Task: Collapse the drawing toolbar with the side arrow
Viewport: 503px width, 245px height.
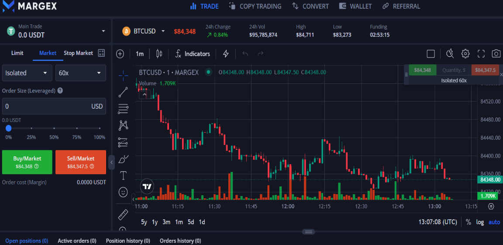Action: [x=134, y=199]
